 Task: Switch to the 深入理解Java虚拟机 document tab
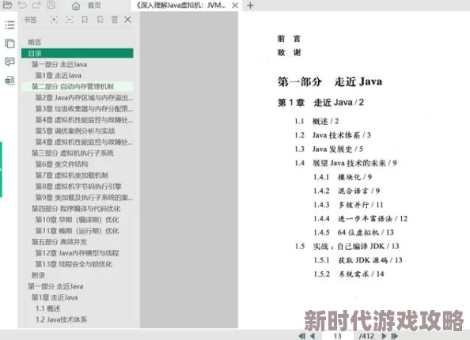pos(180,6)
